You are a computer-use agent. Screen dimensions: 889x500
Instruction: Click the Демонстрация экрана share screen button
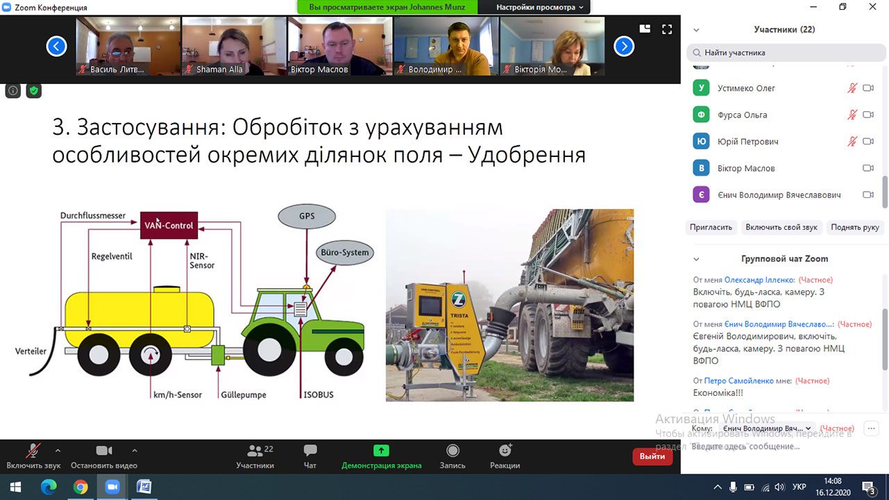pyautogui.click(x=382, y=456)
